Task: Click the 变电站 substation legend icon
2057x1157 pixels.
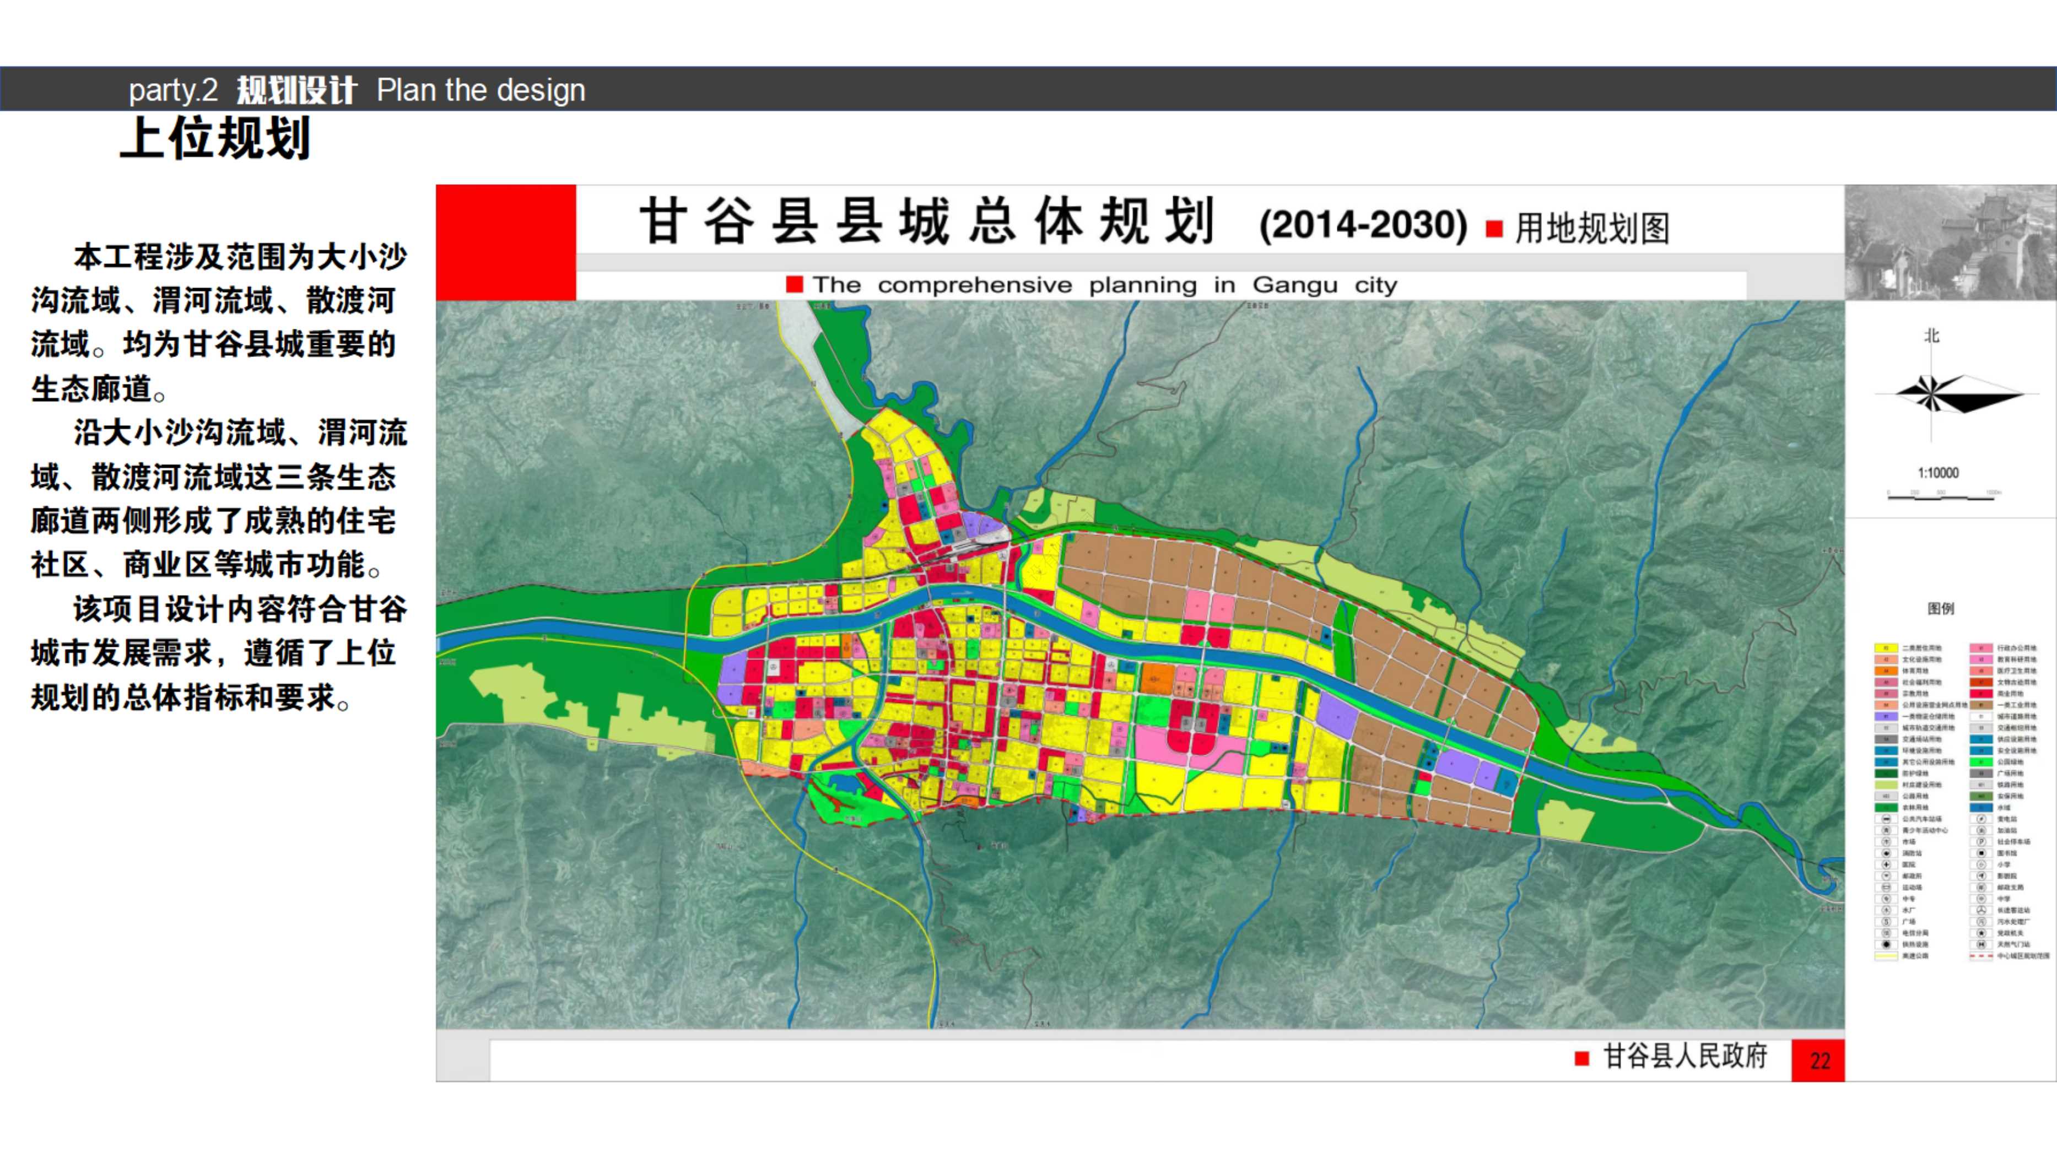Action: tap(1982, 819)
